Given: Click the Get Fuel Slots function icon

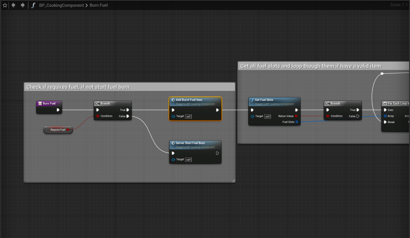Looking at the screenshot, I should [x=252, y=100].
